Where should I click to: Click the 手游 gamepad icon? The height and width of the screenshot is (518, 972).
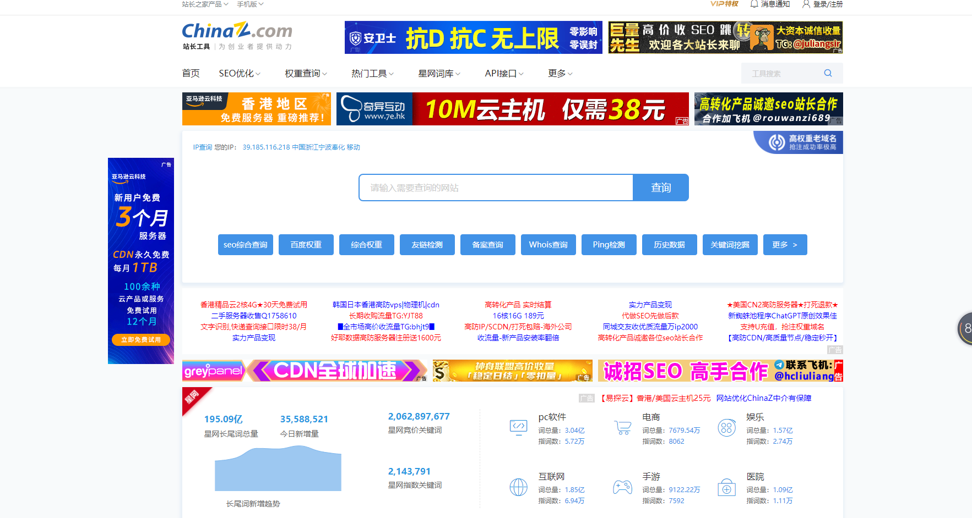click(622, 487)
